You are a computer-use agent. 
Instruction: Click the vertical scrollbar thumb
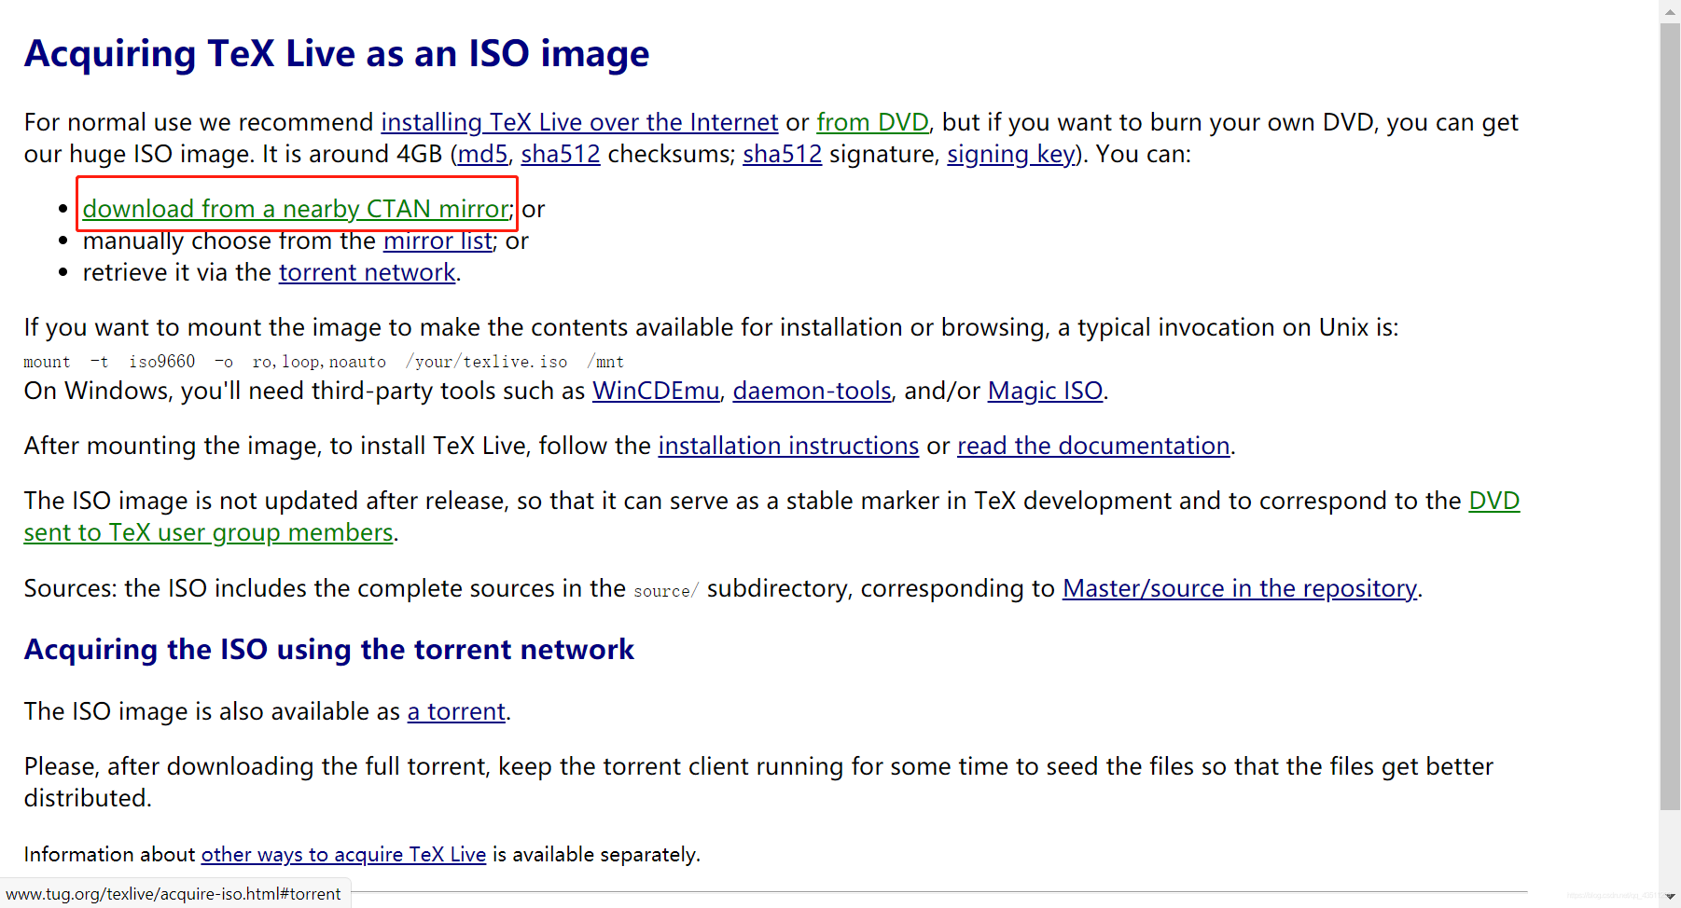(x=1670, y=418)
